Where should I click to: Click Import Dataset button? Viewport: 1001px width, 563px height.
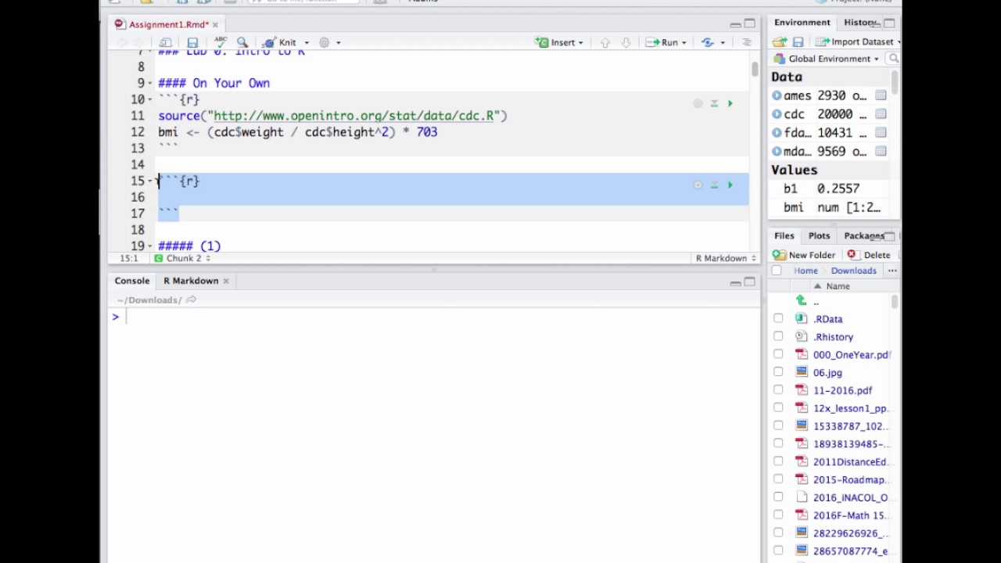tap(857, 41)
